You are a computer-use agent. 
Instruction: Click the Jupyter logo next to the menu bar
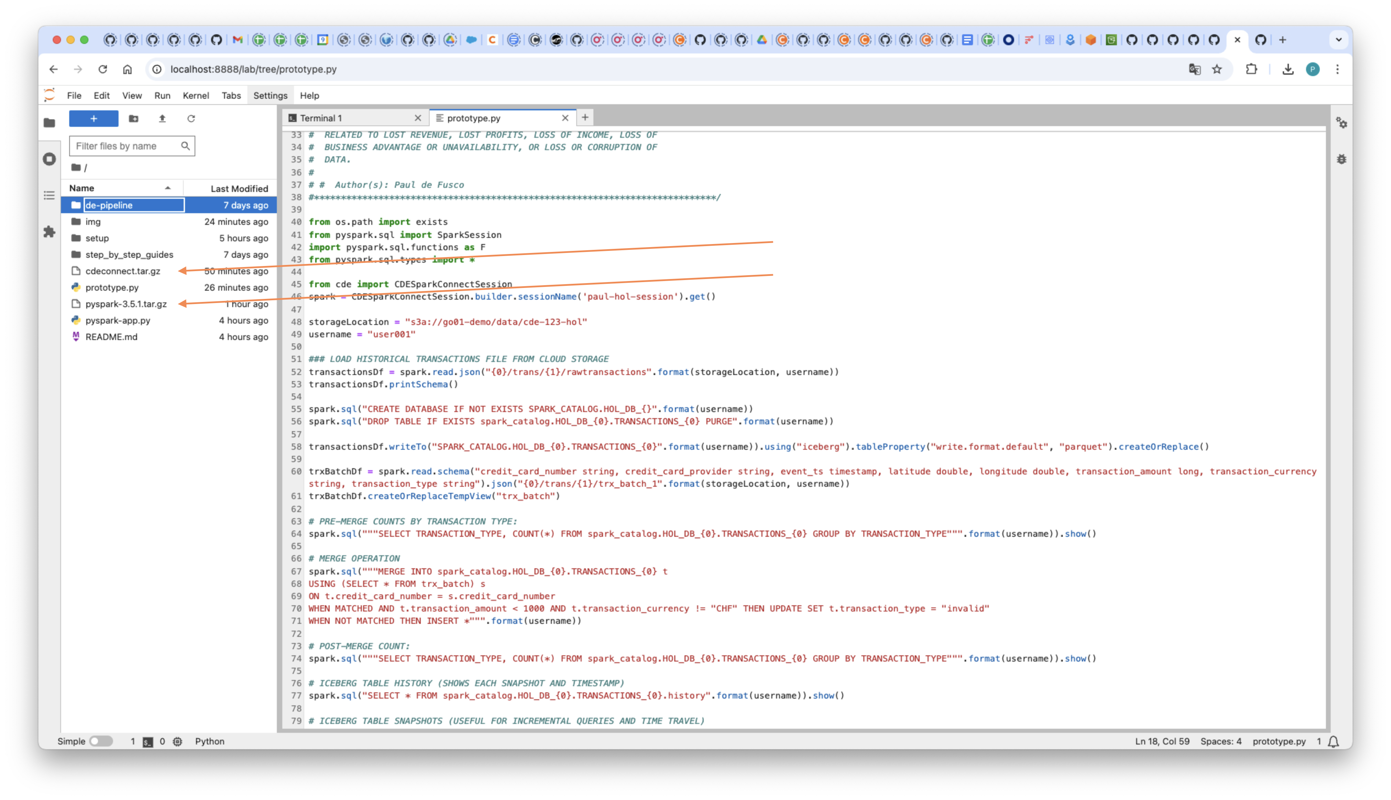coord(49,95)
